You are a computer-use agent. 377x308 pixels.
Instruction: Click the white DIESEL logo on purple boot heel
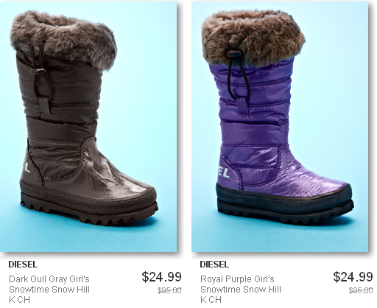pyautogui.click(x=223, y=172)
